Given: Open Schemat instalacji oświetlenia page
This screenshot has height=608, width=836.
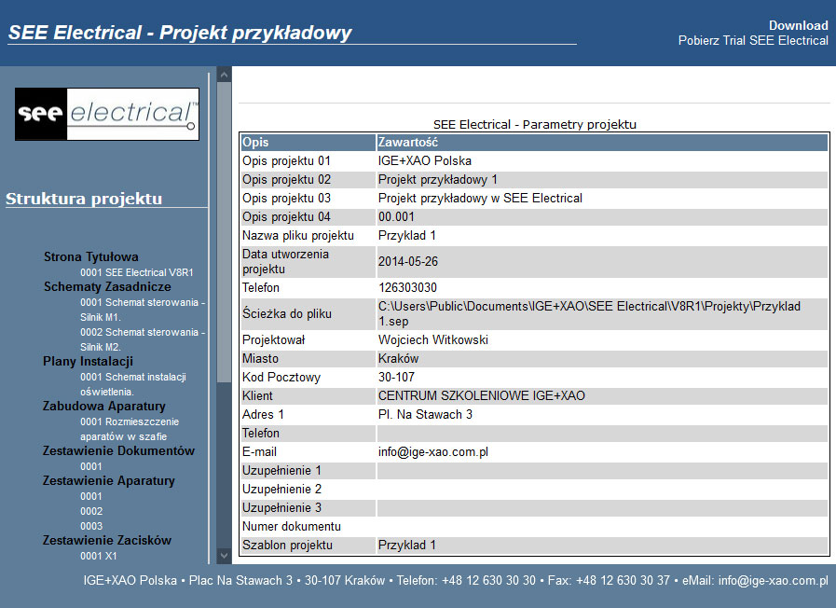Looking at the screenshot, I should pyautogui.click(x=132, y=384).
